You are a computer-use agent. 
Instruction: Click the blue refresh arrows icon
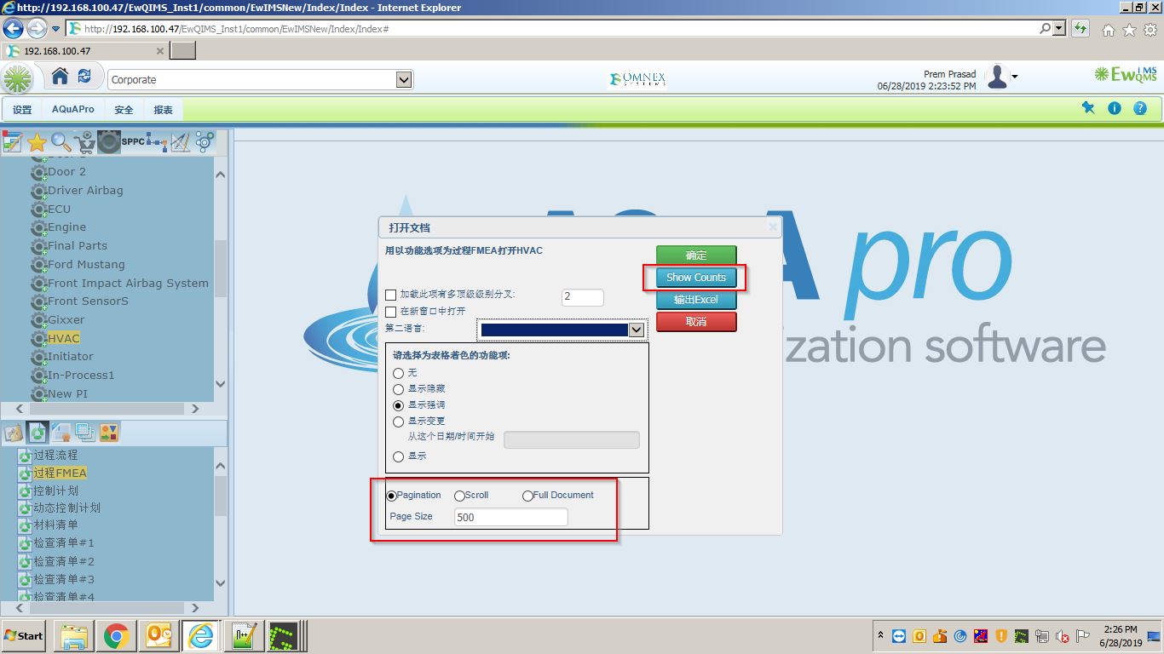tap(84, 77)
